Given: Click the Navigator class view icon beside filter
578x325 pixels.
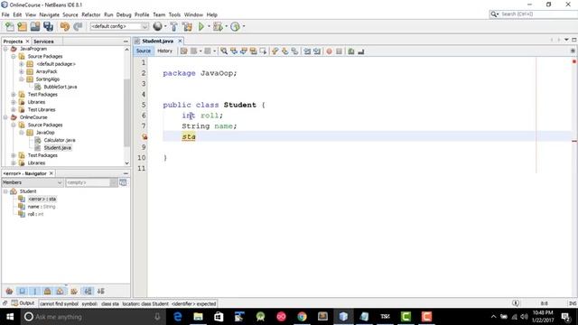Looking at the screenshot, I should tap(123, 182).
